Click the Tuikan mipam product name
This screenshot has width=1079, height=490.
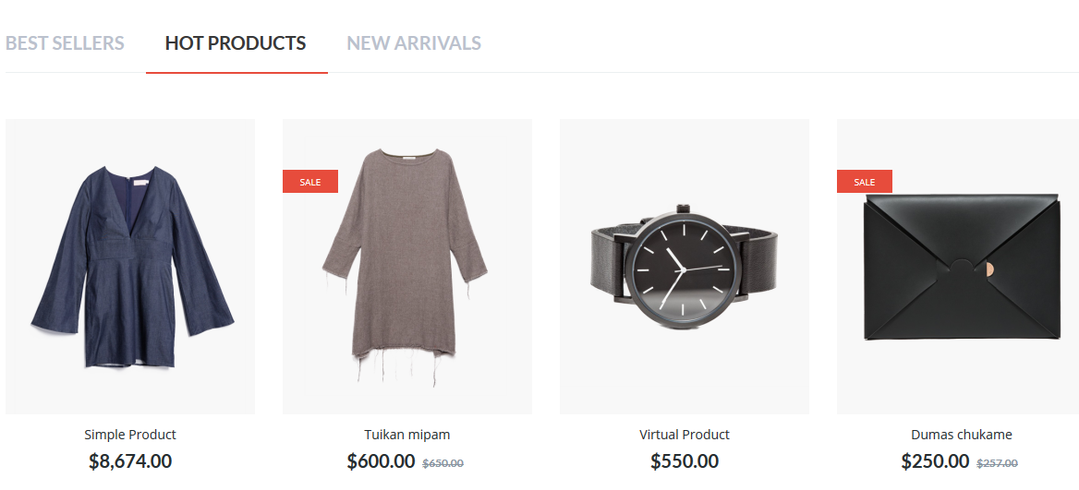point(407,435)
